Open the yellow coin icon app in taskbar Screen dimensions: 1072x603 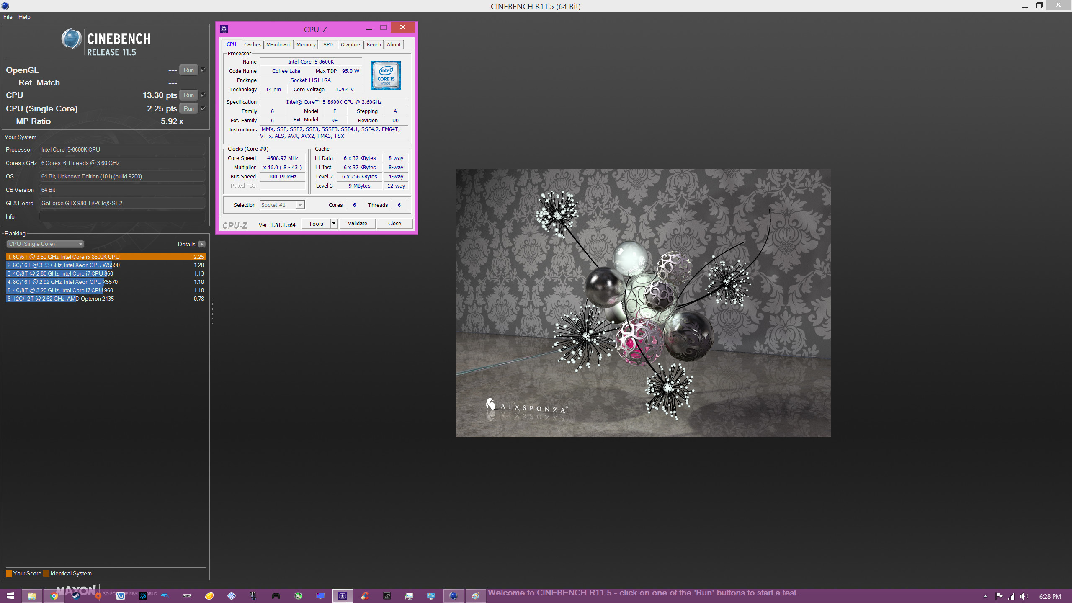tap(209, 596)
